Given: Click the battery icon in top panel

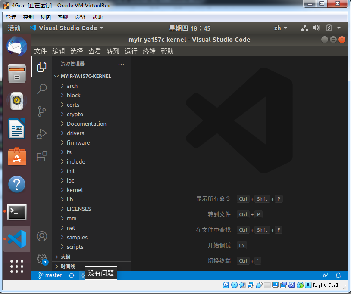Looking at the screenshot, I should [329, 28].
